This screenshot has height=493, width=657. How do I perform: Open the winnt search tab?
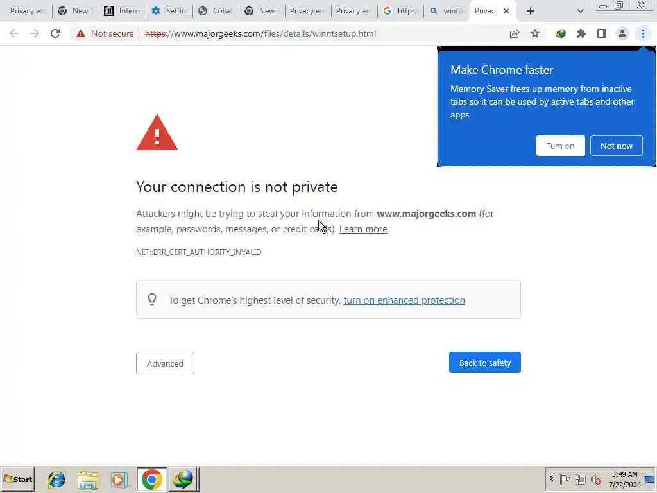pyautogui.click(x=447, y=11)
